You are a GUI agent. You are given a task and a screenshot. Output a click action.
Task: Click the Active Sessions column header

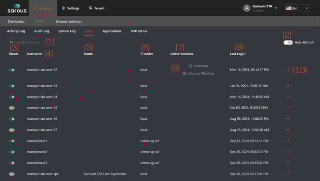point(182,54)
